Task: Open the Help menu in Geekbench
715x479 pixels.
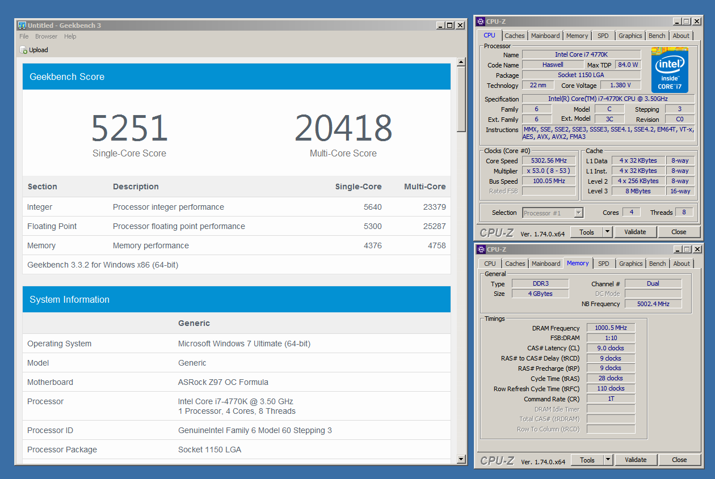Action: tap(70, 36)
